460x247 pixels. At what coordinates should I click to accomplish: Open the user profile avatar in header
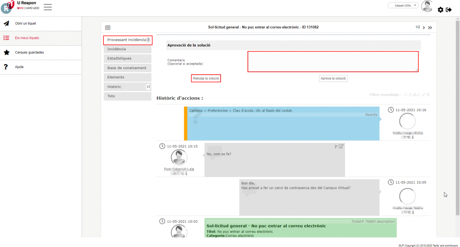[427, 6]
